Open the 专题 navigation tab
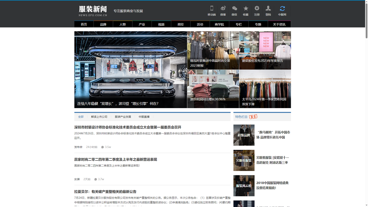 258,24
